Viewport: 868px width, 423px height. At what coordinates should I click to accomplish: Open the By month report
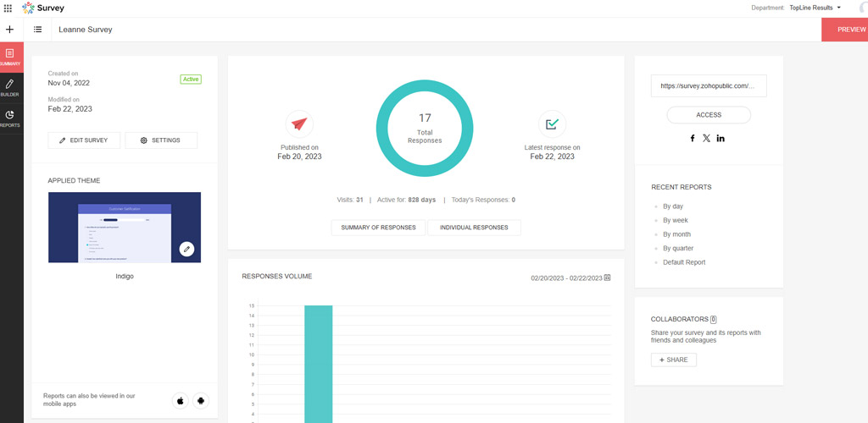(x=676, y=234)
